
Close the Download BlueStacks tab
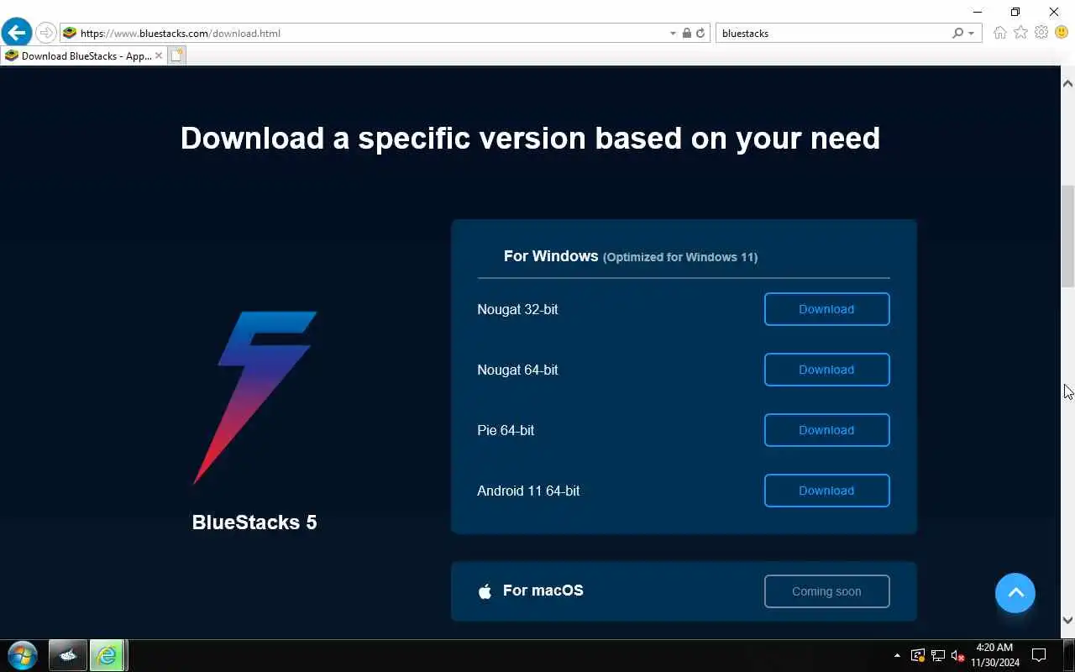159,55
